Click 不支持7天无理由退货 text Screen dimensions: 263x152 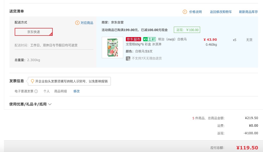[x=147, y=58]
